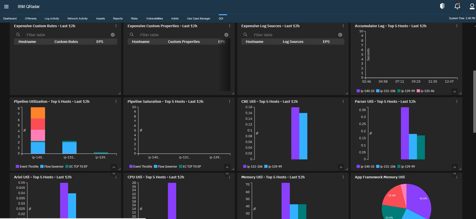Viewport: 476px width, 219px height.
Task: Open options menu for App Framework Memory Util
Action: click(457, 177)
